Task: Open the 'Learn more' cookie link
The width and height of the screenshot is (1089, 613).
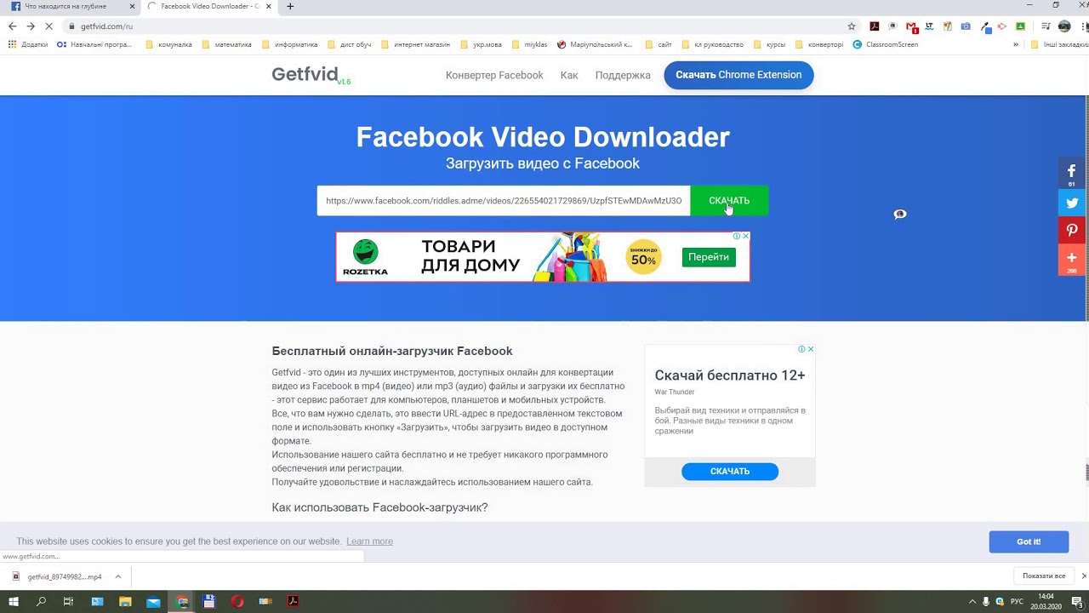Action: (369, 541)
